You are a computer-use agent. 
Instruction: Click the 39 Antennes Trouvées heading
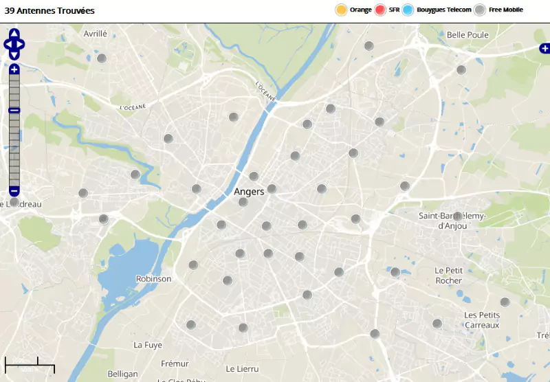(49, 11)
